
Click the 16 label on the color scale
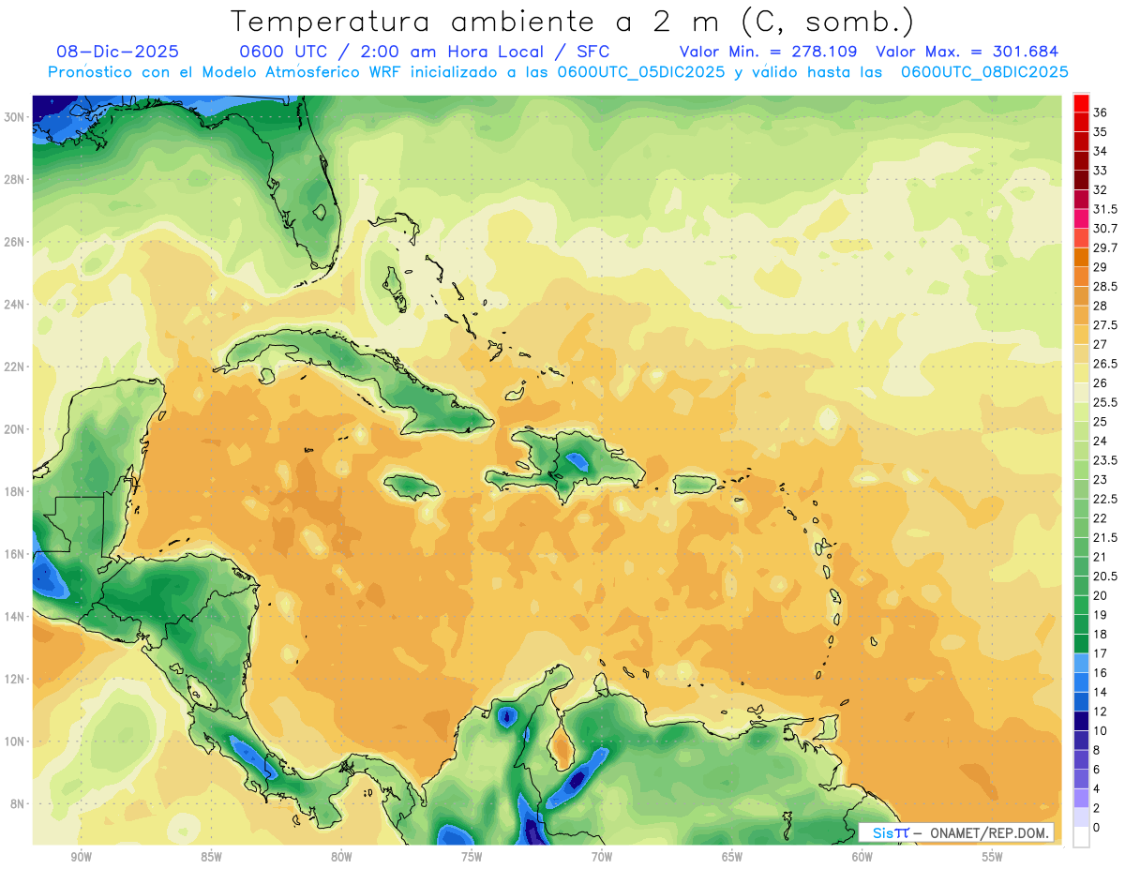[x=1101, y=673]
